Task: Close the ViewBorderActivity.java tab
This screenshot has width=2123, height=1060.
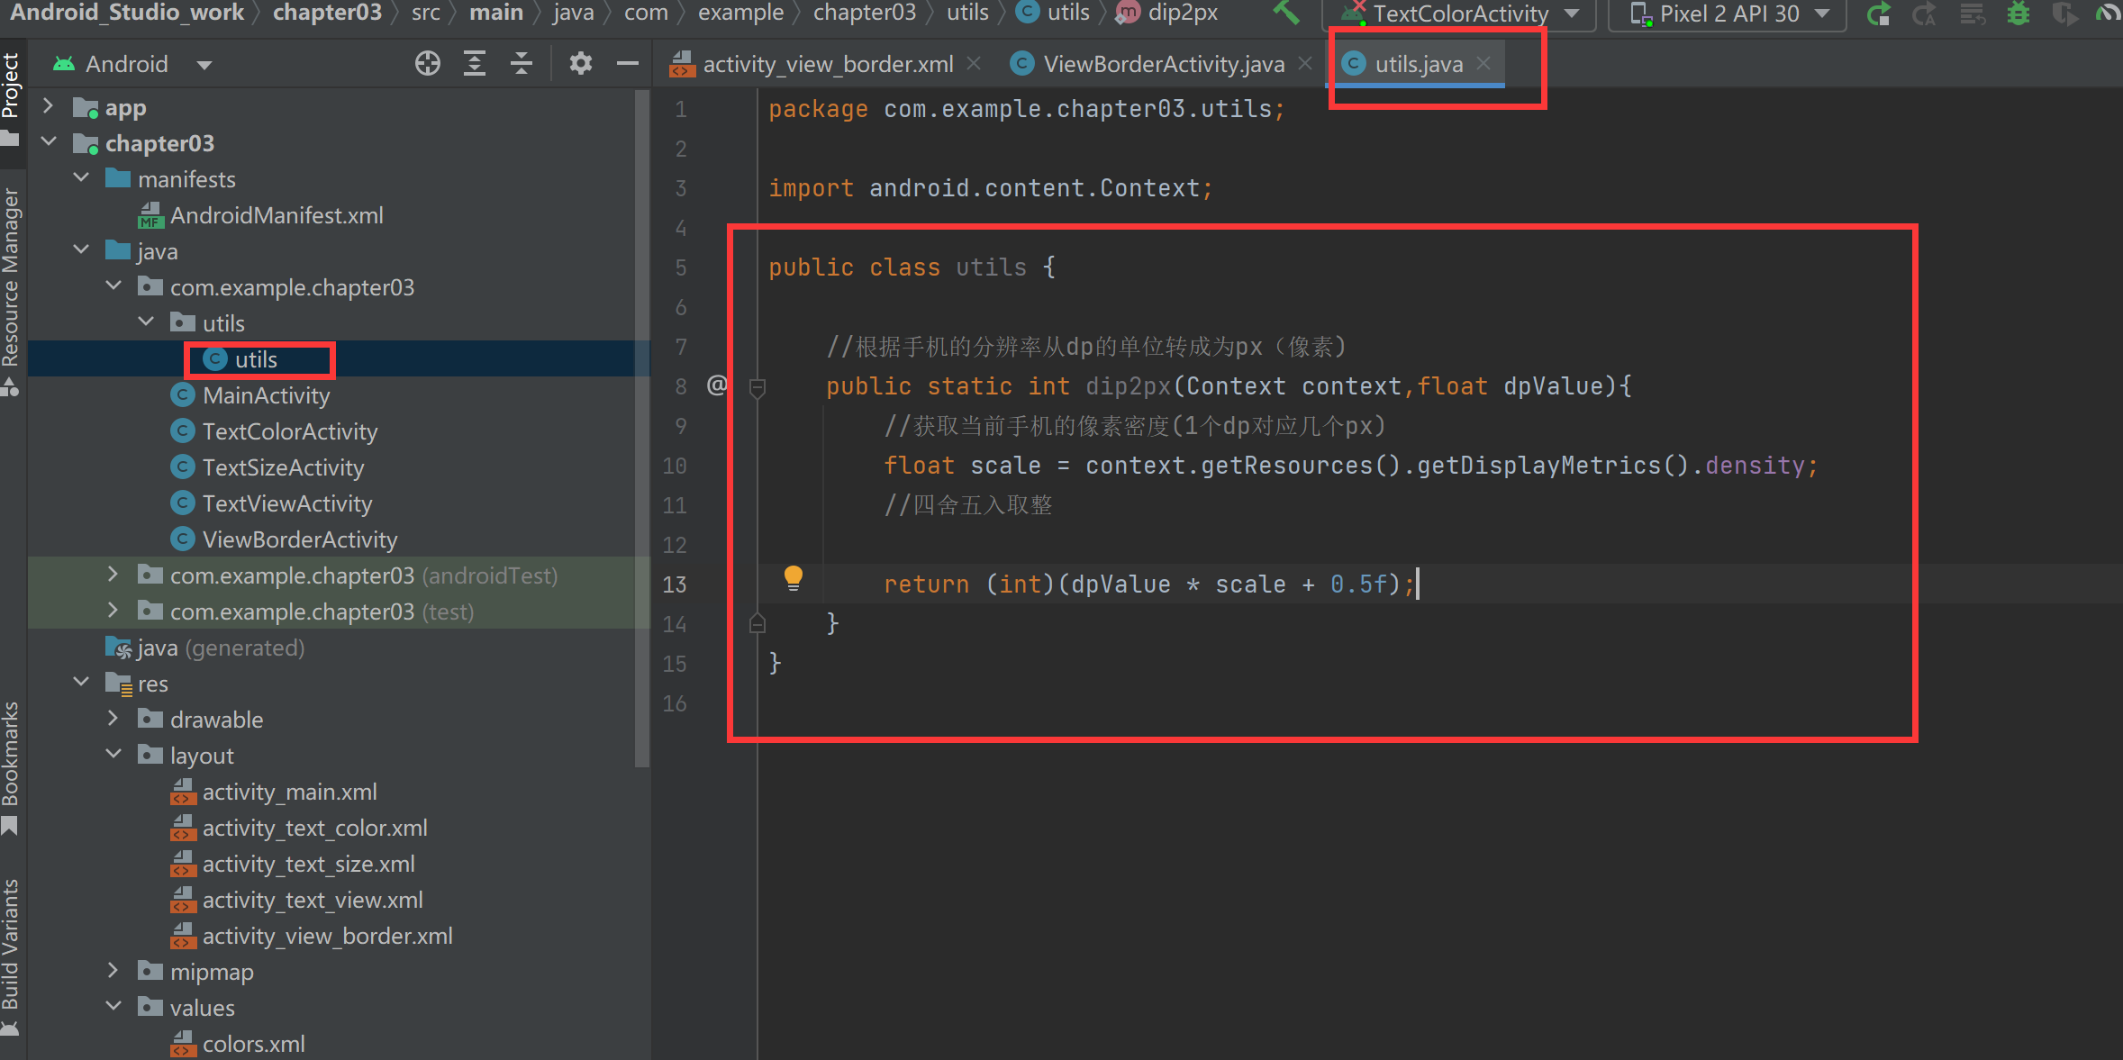Action: [x=1305, y=63]
